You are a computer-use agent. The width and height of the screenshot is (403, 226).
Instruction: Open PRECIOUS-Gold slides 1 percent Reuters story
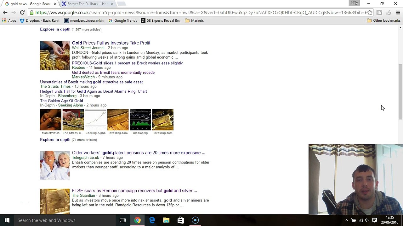tap(127, 63)
